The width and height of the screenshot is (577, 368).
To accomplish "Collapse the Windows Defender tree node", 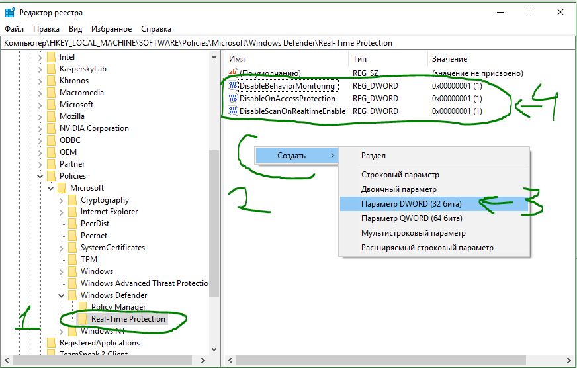I will pyautogui.click(x=62, y=295).
